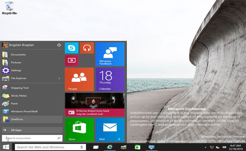The width and height of the screenshot is (246, 151).
Task: Click the microphone icon in taskbar search
Action: (82, 147)
